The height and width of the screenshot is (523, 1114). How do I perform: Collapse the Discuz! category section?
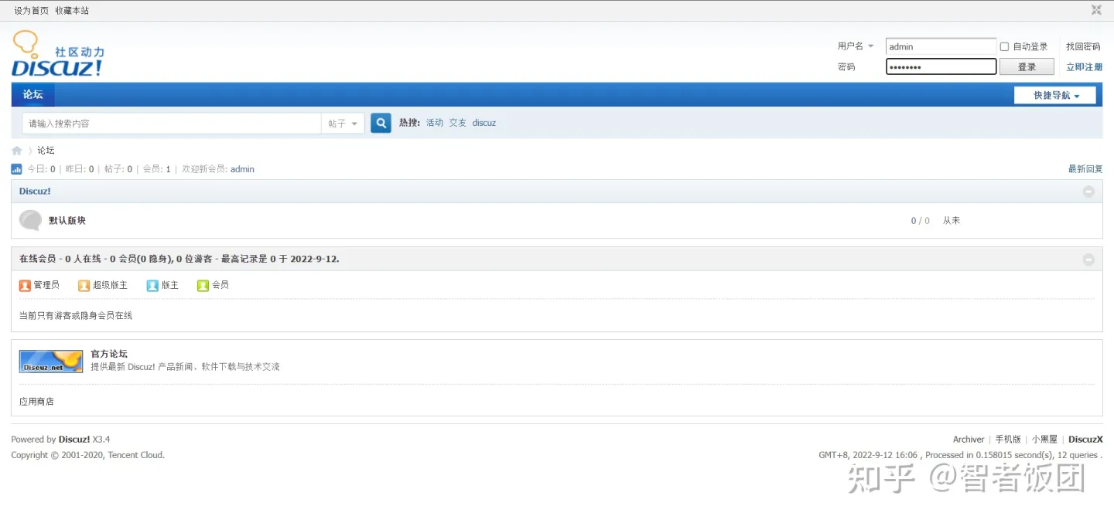[x=1088, y=192]
